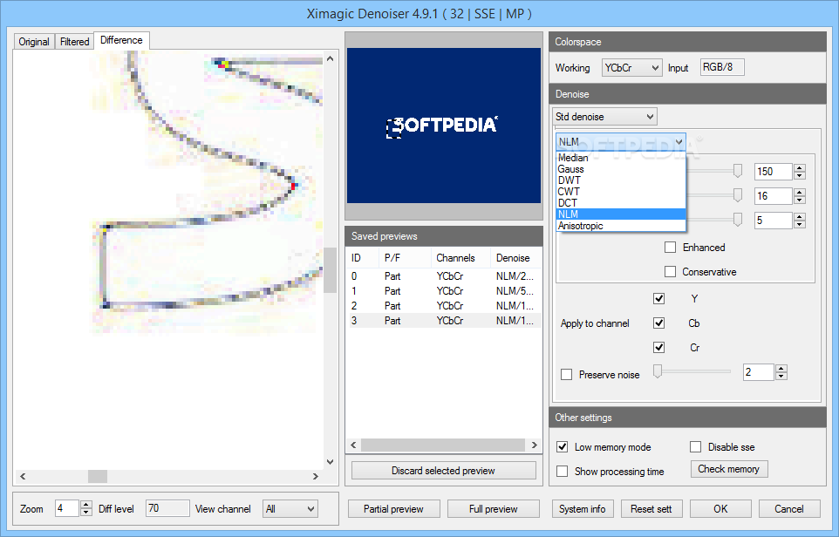
Task: Check the Disable sse option
Action: tap(695, 446)
